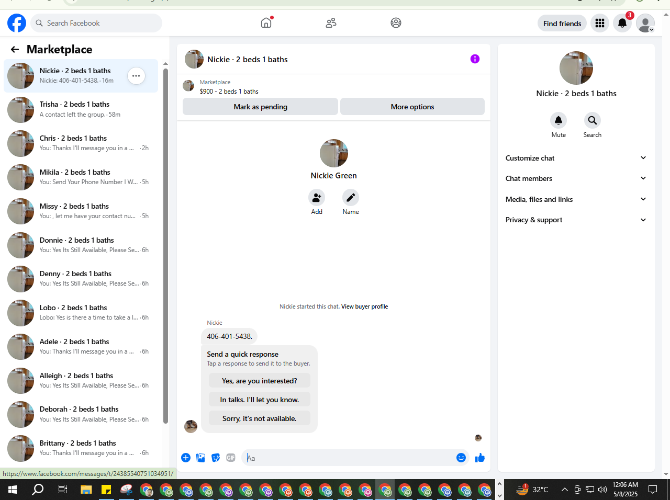Open Lobo's conversation in the list
Screen dimensions: 670x500
pyautogui.click(x=81, y=313)
